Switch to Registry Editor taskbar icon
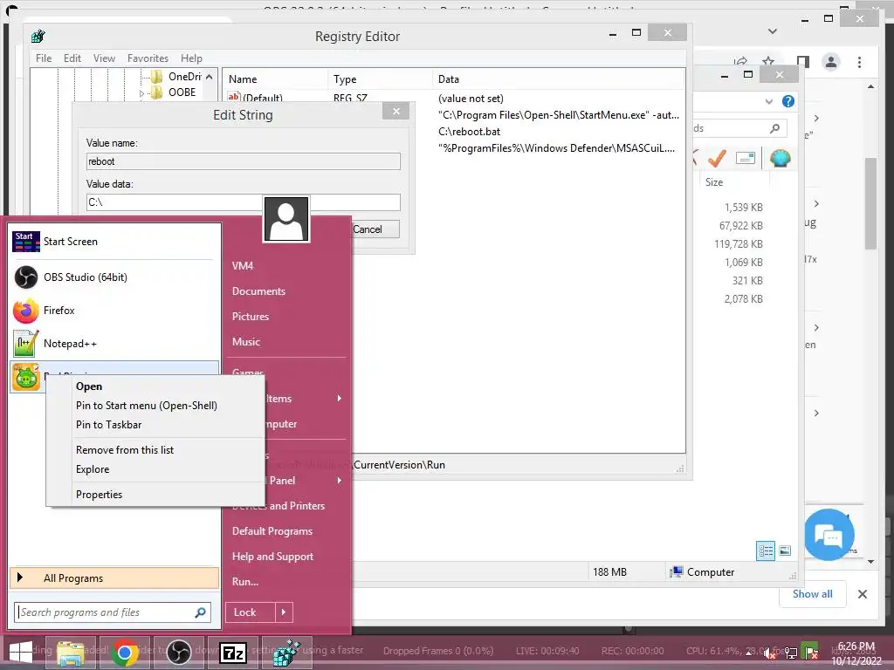 coord(286,653)
